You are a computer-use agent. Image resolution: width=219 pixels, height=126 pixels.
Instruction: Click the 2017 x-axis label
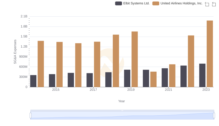coord(93,90)
